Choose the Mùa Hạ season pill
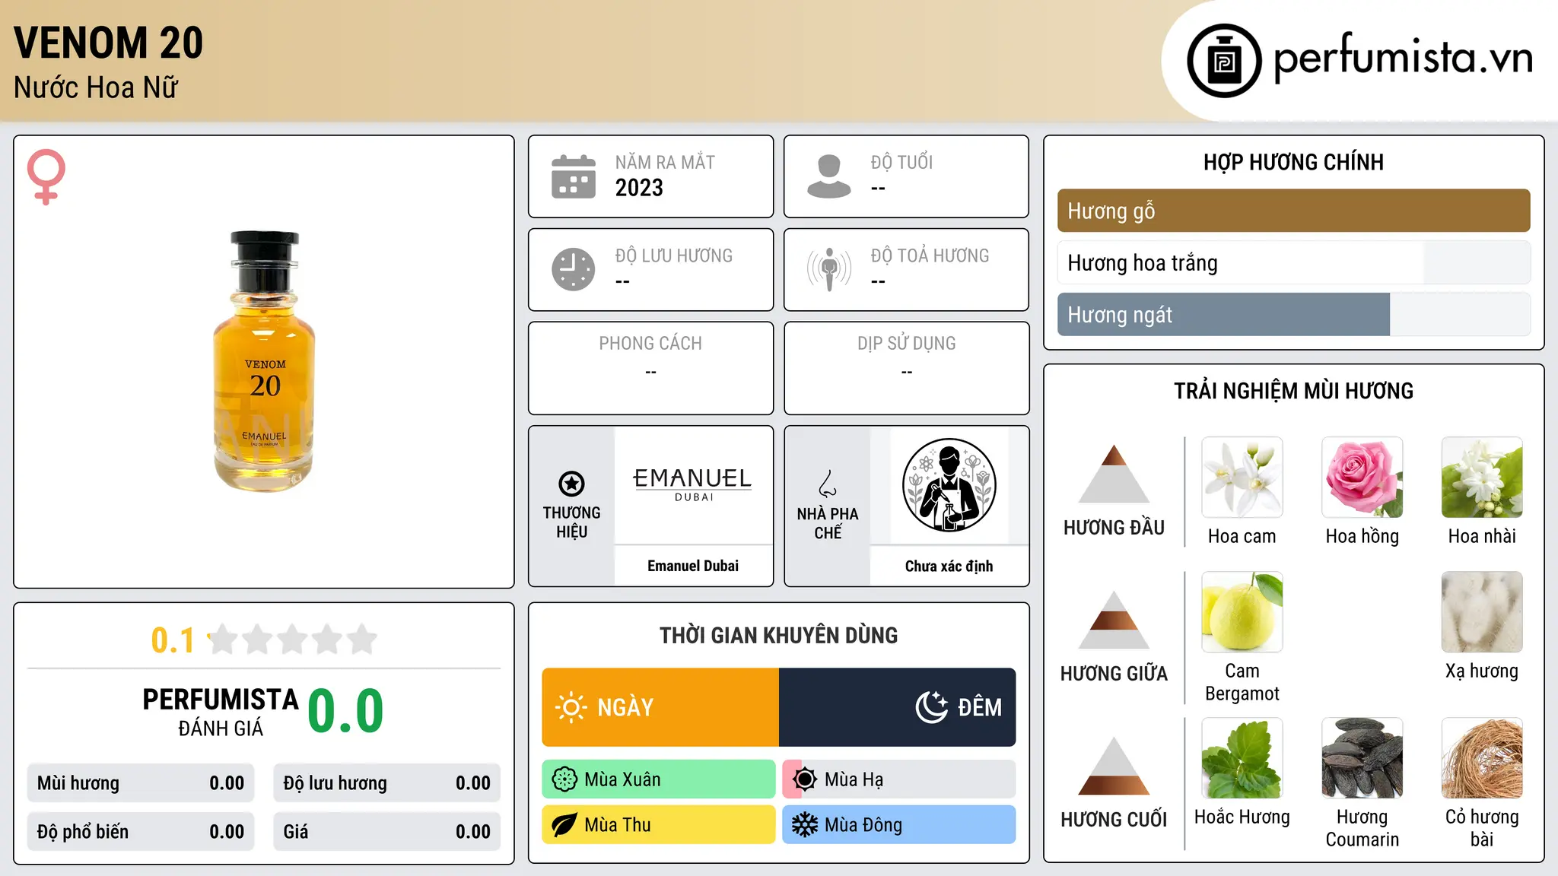 click(899, 779)
